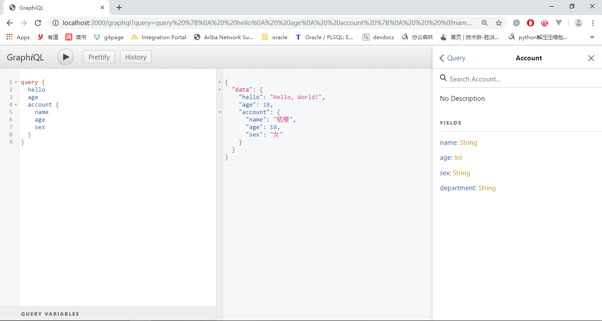Reload the page with the refresh icon

tap(38, 23)
